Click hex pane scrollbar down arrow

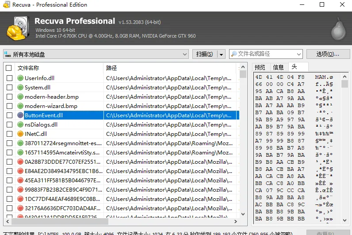tap(344, 220)
